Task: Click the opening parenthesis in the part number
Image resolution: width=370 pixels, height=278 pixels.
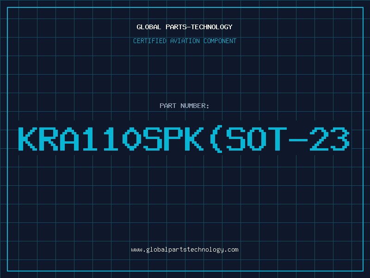Action: point(217,139)
